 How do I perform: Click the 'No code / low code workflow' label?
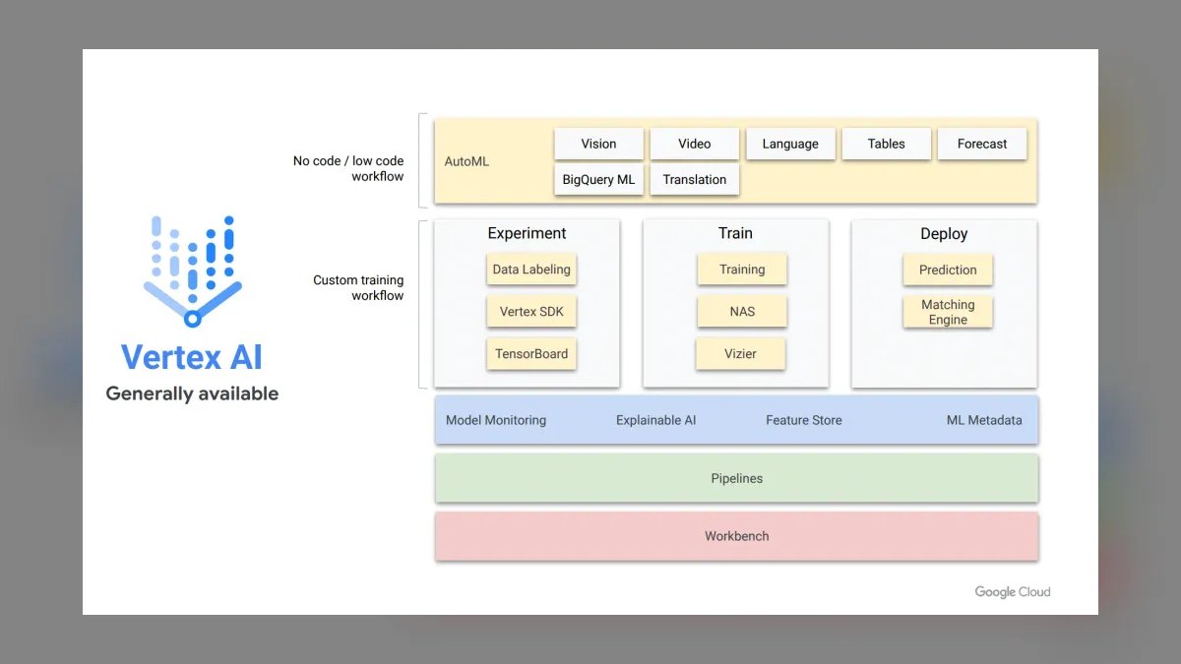coord(348,168)
